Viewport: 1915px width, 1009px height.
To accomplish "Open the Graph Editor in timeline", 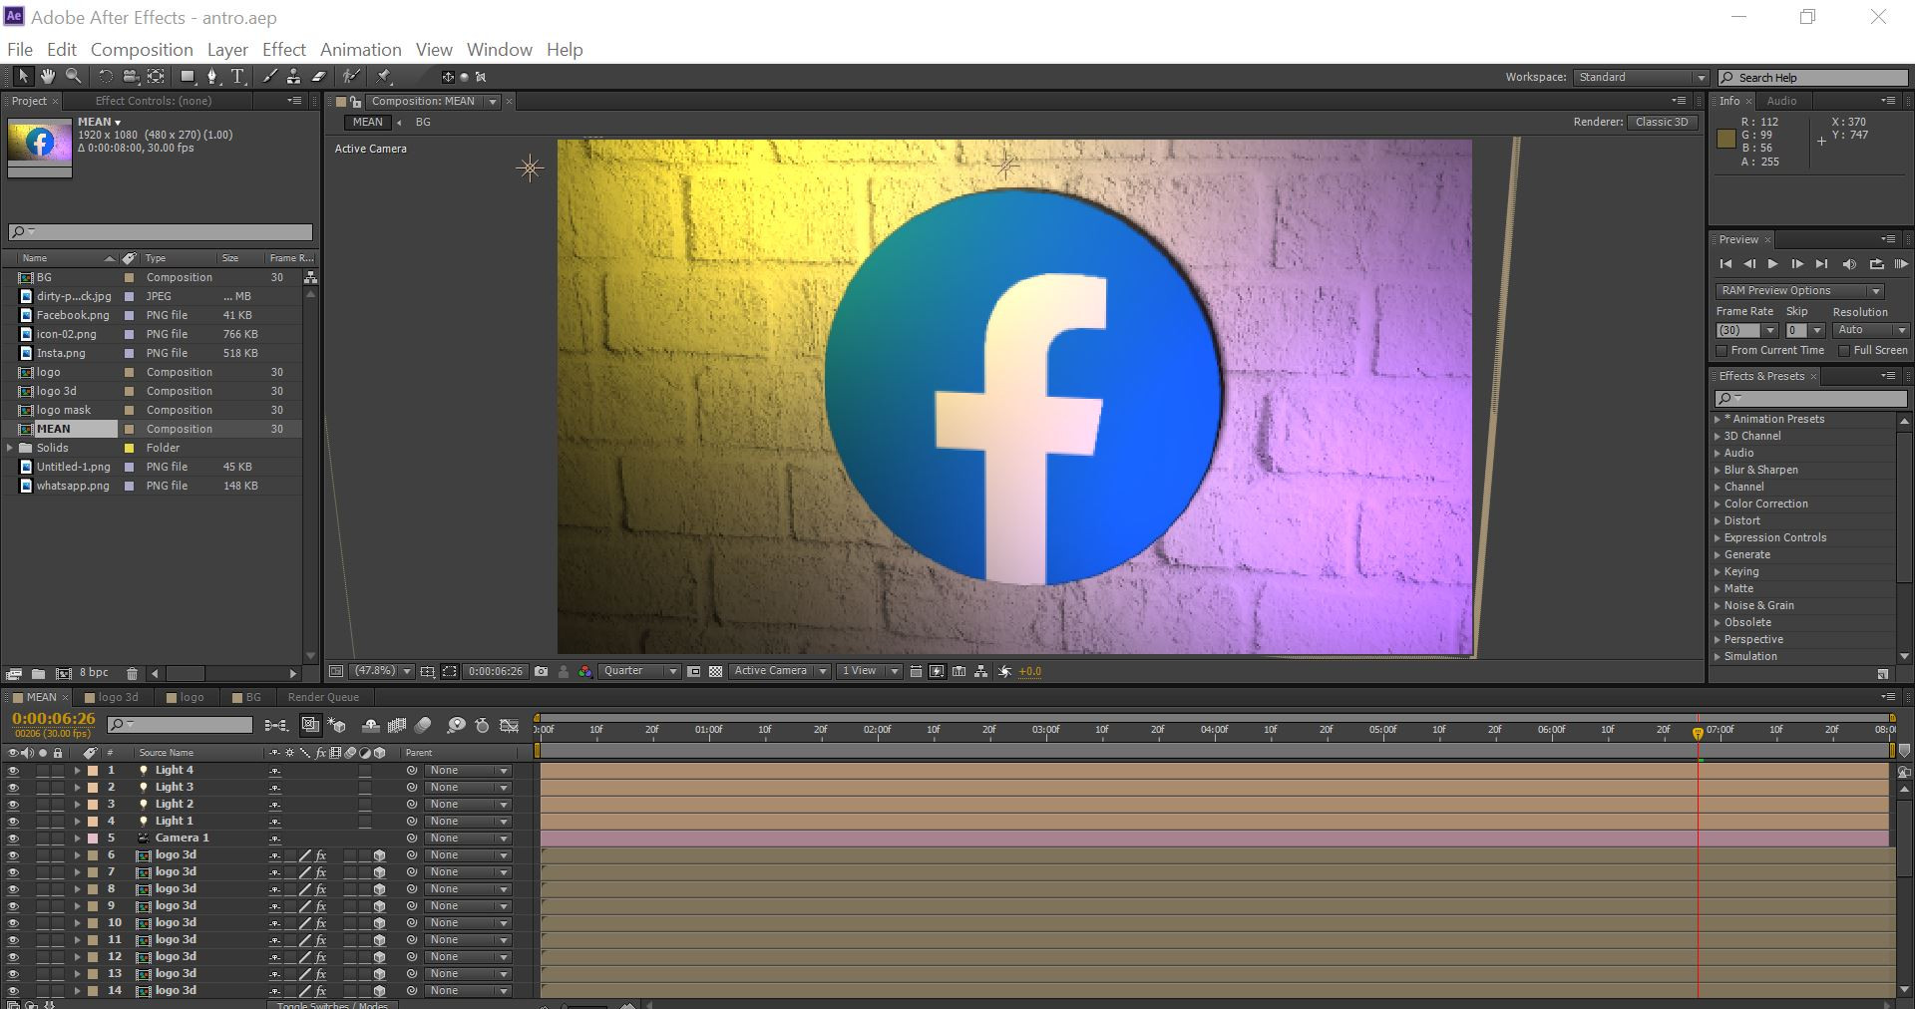I will 510,725.
